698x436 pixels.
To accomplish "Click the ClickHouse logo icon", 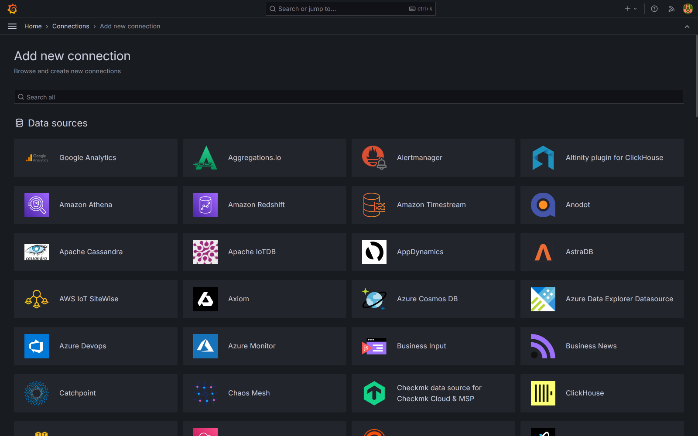I will pyautogui.click(x=543, y=393).
